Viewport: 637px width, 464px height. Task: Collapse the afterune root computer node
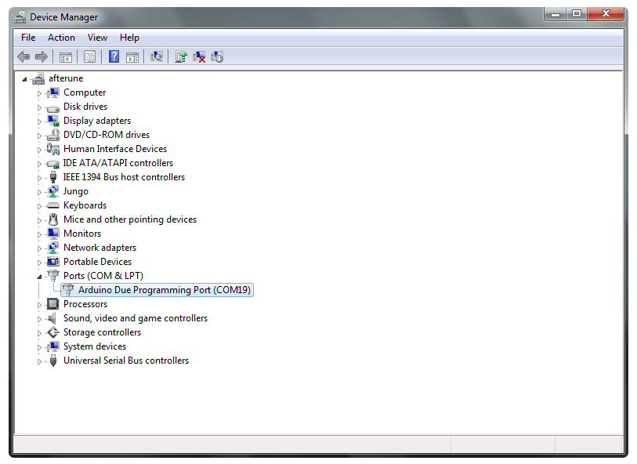point(25,79)
